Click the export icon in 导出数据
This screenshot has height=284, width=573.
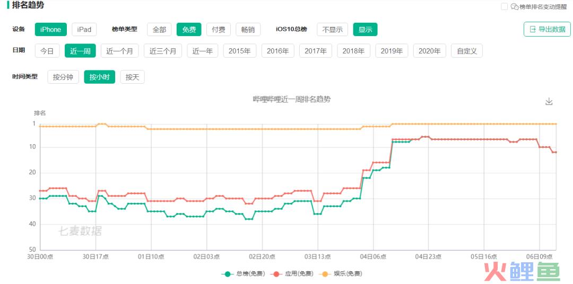pos(533,29)
